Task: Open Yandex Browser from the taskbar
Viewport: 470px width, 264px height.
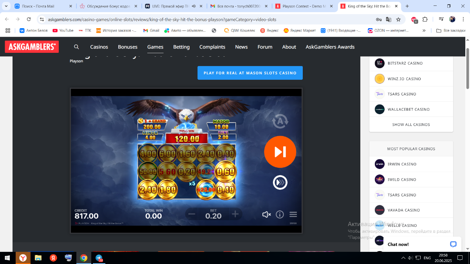Action: [23, 258]
